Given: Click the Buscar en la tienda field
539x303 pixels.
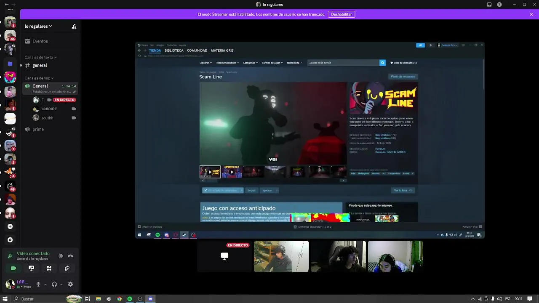Looking at the screenshot, I should 343,63.
